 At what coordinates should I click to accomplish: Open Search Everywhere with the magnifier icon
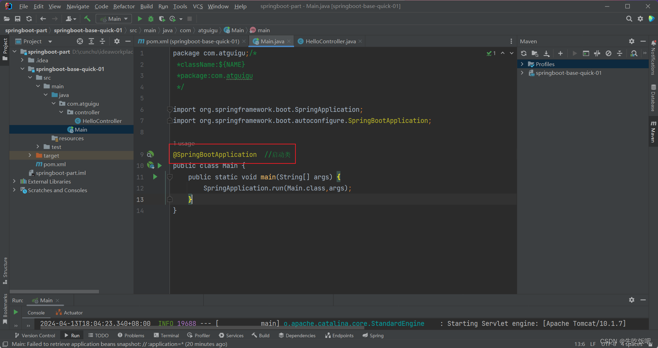(629, 19)
